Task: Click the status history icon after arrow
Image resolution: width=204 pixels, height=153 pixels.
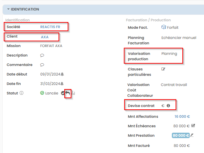Action: [73, 93]
